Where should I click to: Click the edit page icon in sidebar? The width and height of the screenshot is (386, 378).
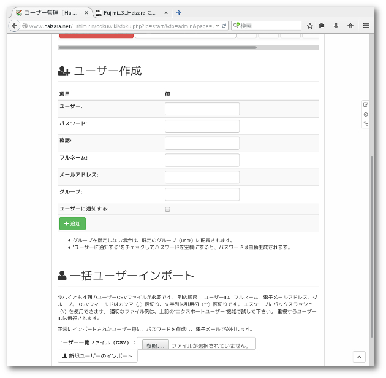coord(366,105)
